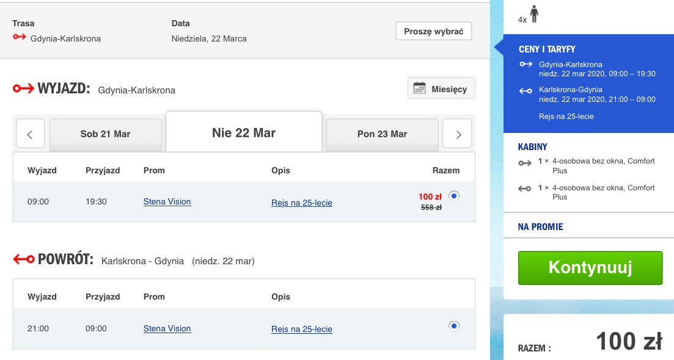This screenshot has height=360, width=674.
Task: Show later dates with the right chevron
Action: [x=456, y=134]
